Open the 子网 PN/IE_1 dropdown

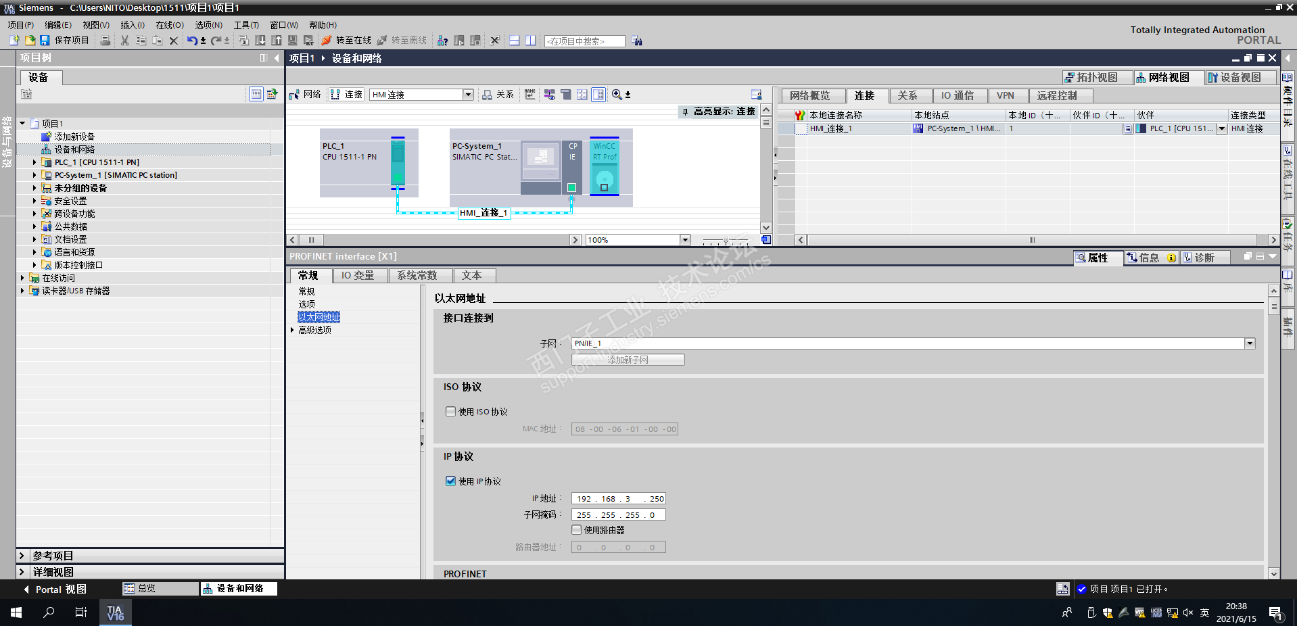1250,343
